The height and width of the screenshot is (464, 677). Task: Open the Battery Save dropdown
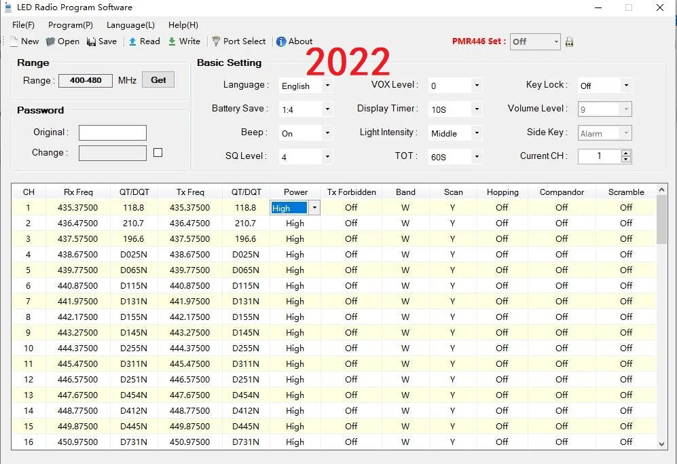(x=327, y=109)
